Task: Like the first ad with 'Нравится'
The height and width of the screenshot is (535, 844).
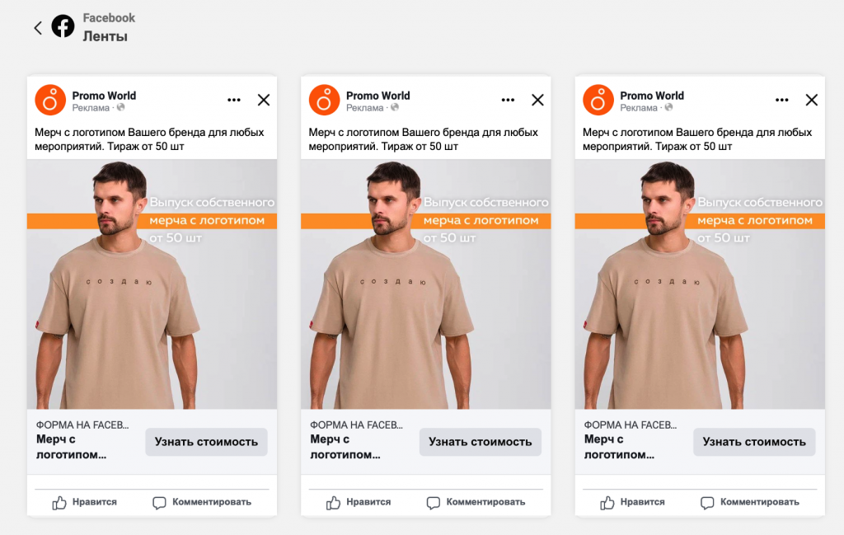Action: pyautogui.click(x=85, y=502)
